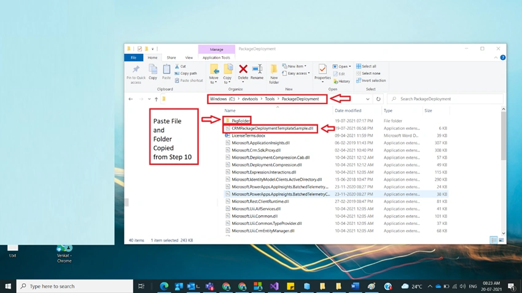Click Select none in ribbon
The image size is (522, 293).
(x=368, y=74)
